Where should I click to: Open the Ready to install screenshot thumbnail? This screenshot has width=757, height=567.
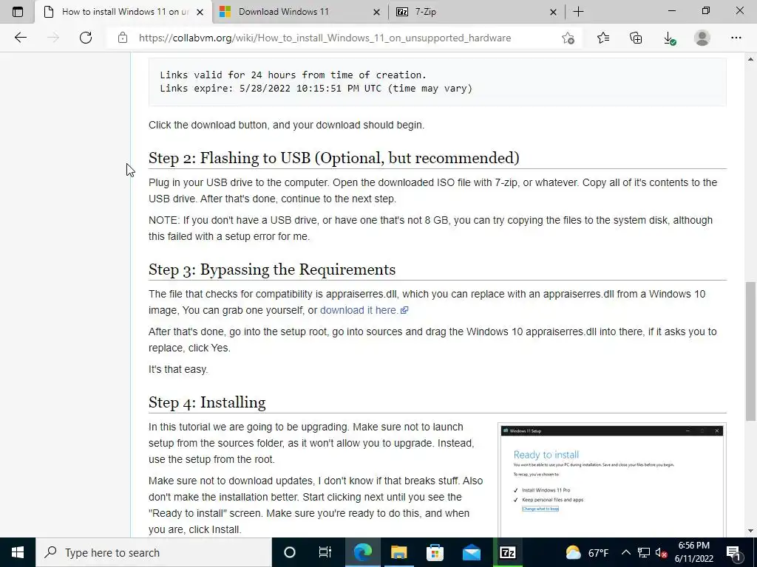pos(611,480)
